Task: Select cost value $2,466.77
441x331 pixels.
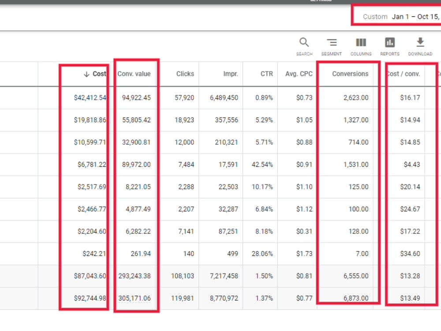Action: pos(92,209)
